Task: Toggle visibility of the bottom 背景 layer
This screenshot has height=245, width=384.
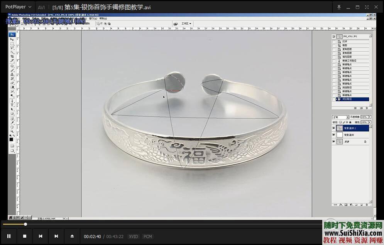Action: 334,142
